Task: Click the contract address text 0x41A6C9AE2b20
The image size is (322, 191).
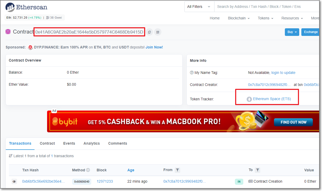Action: (89, 32)
